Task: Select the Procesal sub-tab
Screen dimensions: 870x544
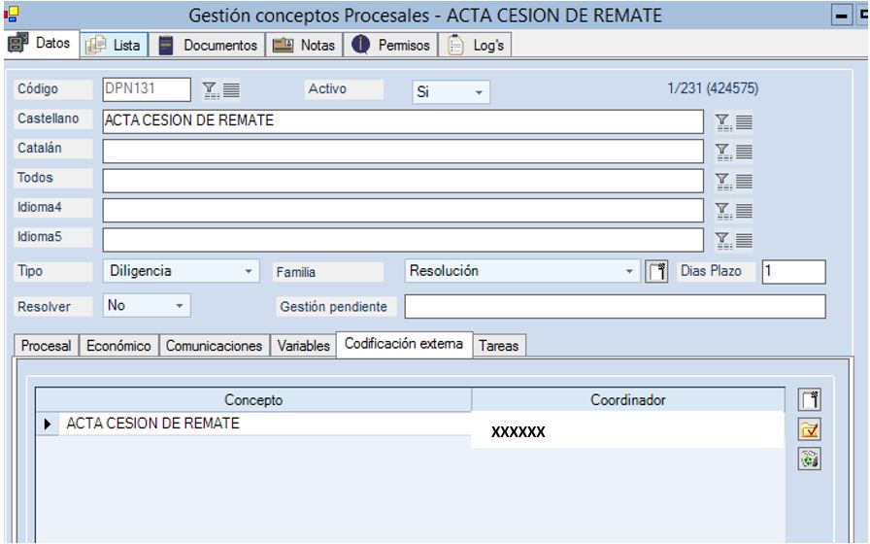Action: (47, 346)
